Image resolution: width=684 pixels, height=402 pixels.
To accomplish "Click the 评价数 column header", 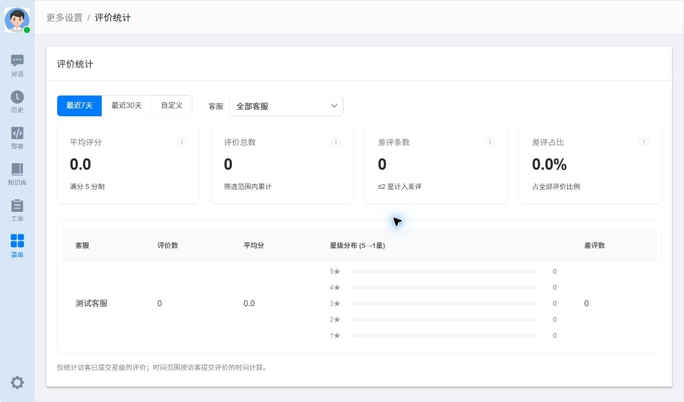I will (168, 245).
